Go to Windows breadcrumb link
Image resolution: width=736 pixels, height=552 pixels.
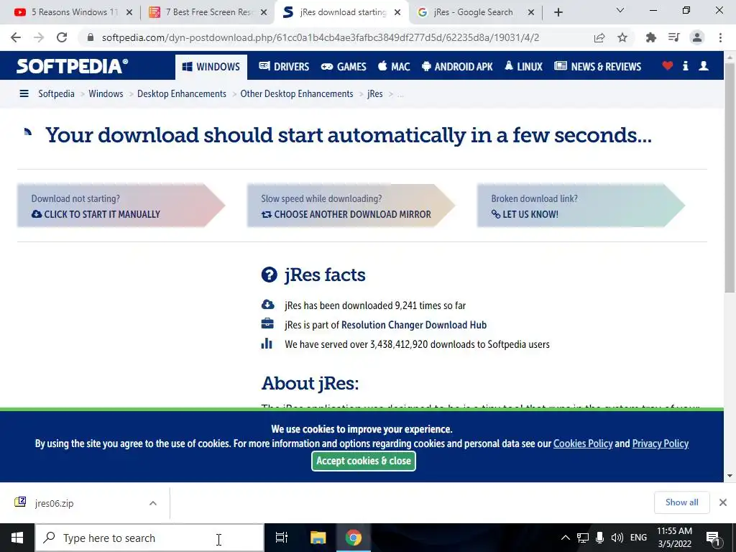[106, 94]
